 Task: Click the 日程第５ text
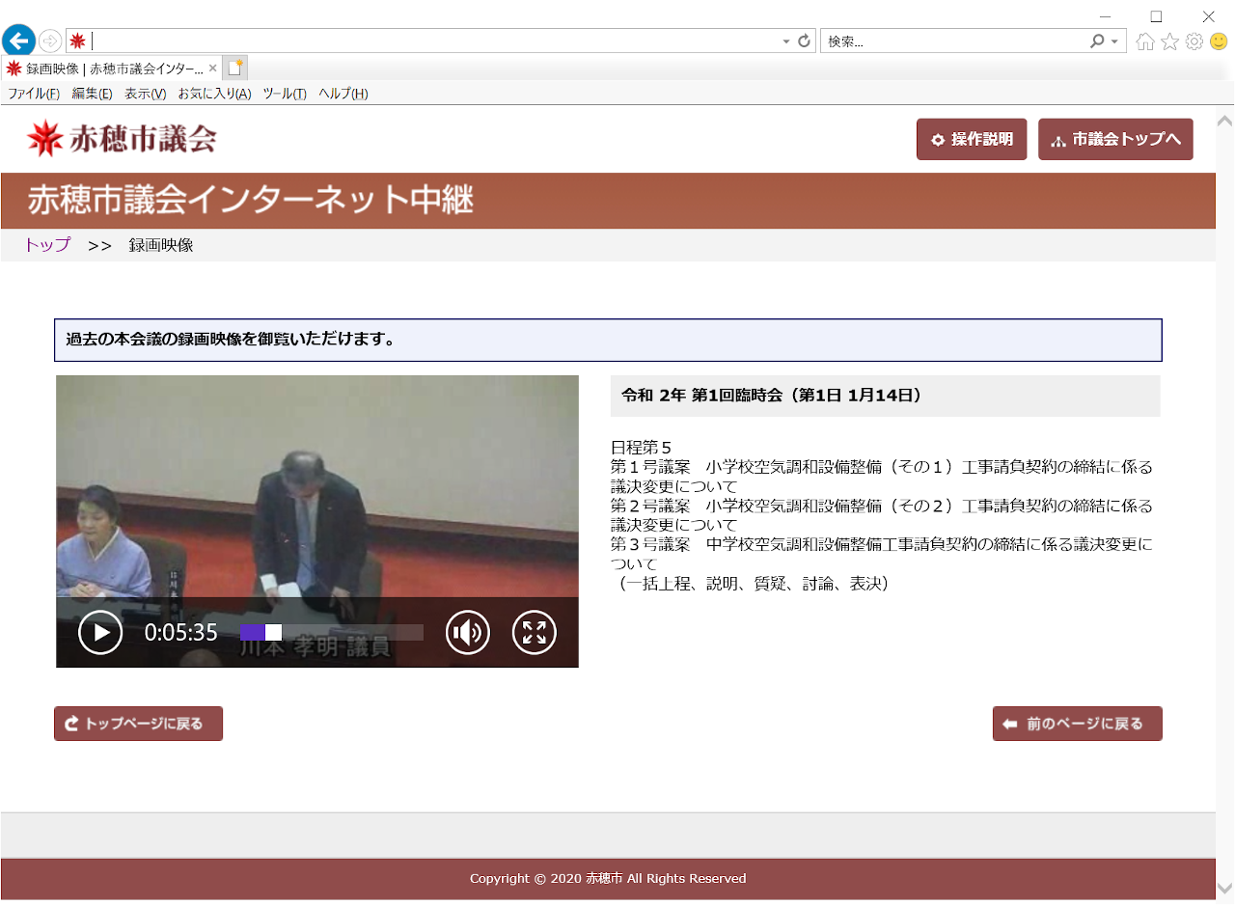coord(641,447)
